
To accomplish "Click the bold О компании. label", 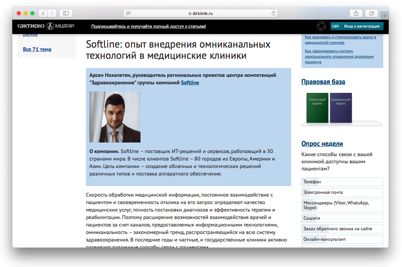I will click(x=104, y=151).
